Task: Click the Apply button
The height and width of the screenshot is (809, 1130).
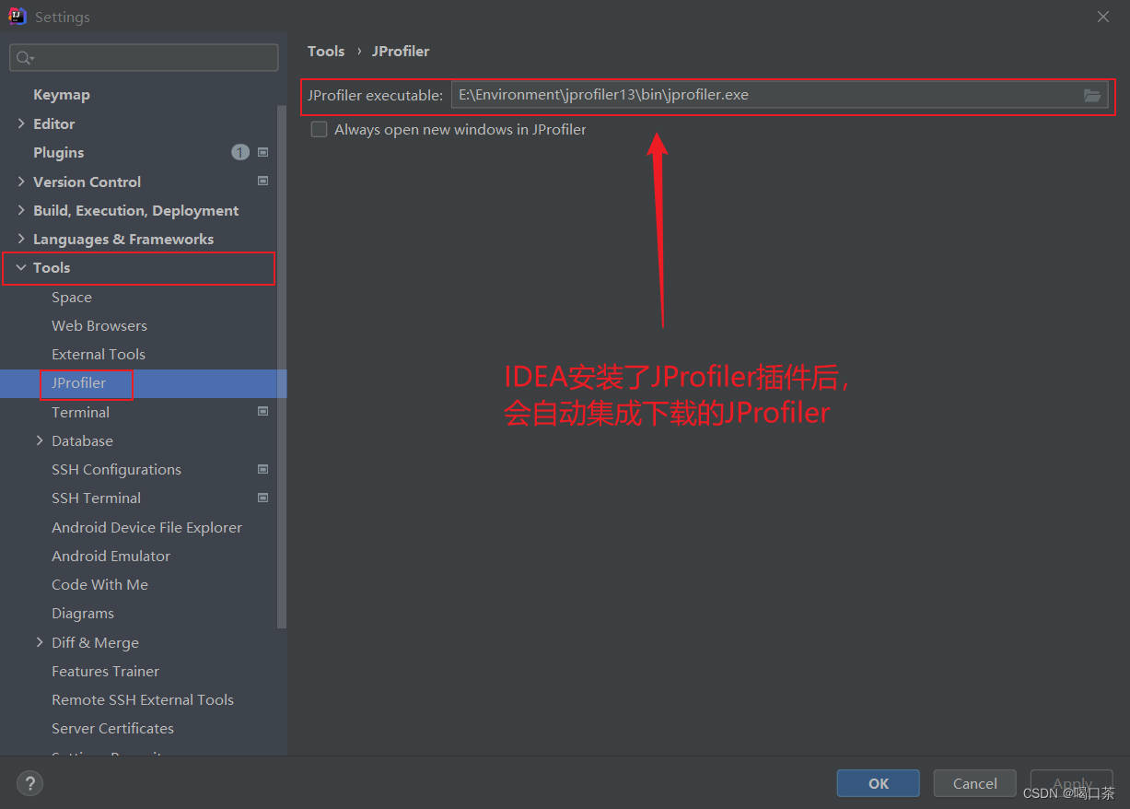Action: point(1072,783)
